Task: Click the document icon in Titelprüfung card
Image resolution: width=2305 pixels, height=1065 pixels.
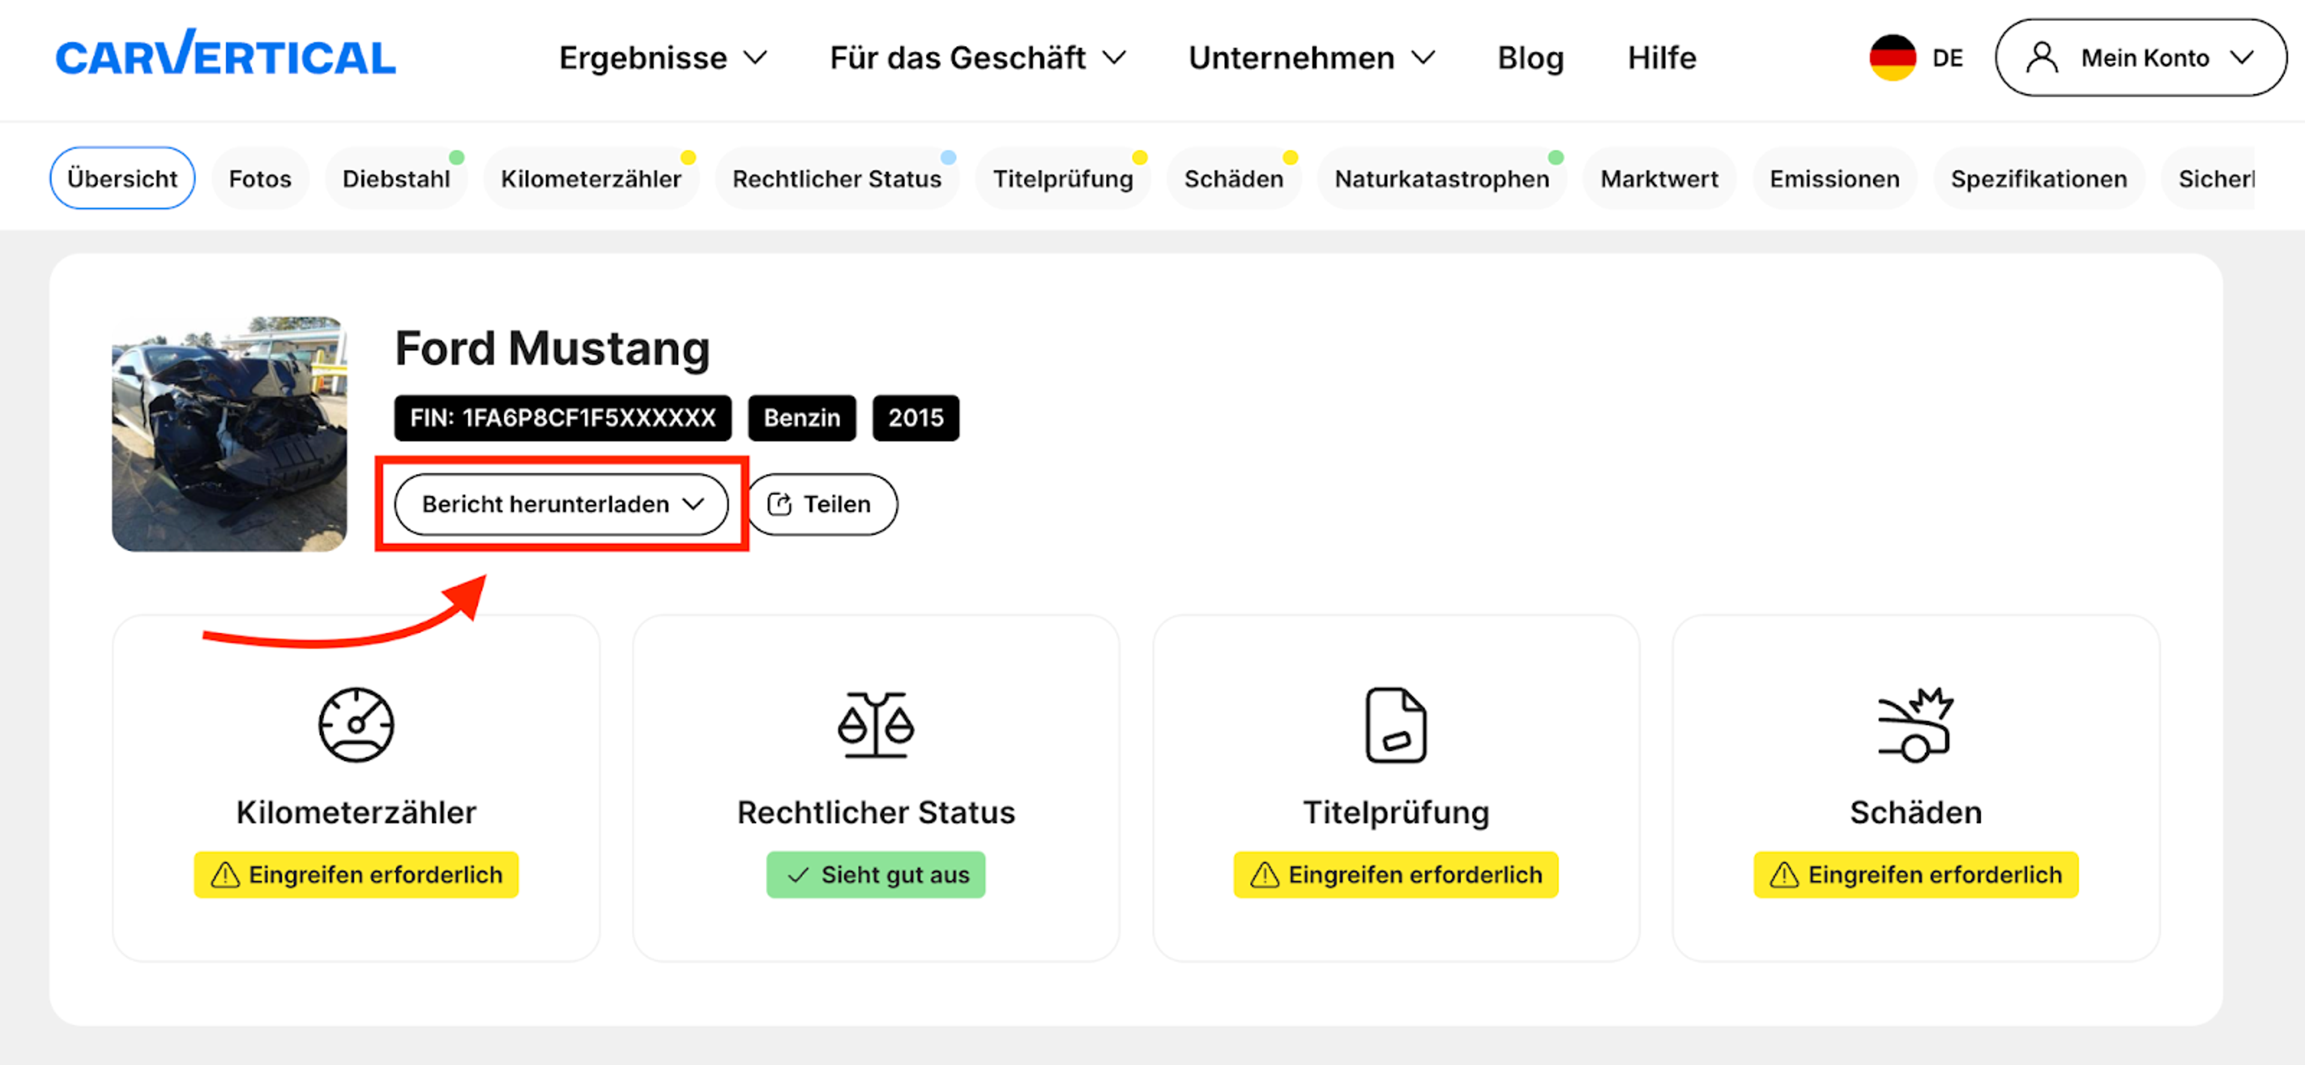Action: click(x=1396, y=724)
